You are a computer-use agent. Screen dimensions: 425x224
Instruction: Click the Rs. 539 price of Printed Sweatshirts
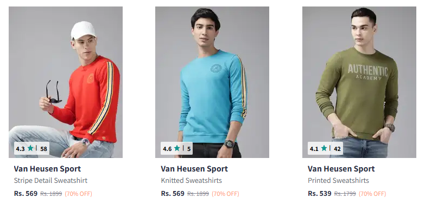click(319, 193)
